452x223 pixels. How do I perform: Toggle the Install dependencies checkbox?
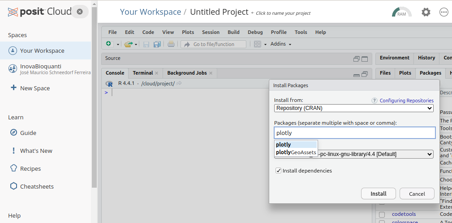279,171
